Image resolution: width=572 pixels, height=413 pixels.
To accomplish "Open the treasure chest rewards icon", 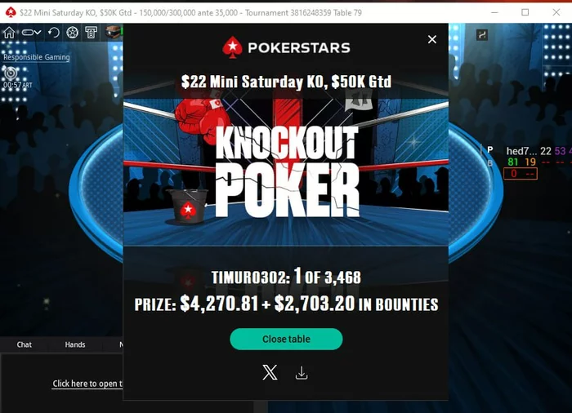I will click(x=113, y=32).
